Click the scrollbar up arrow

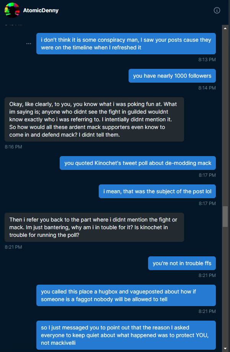point(225,27)
